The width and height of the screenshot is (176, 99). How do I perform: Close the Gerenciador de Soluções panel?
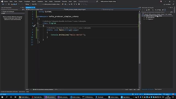[x=172, y=8]
